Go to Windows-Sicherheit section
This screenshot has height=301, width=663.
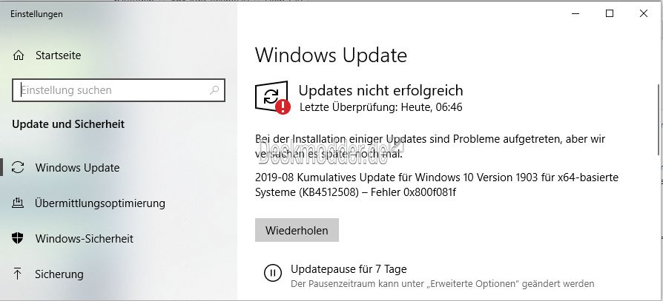[85, 239]
